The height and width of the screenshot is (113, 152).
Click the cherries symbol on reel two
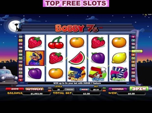pyautogui.click(x=56, y=42)
